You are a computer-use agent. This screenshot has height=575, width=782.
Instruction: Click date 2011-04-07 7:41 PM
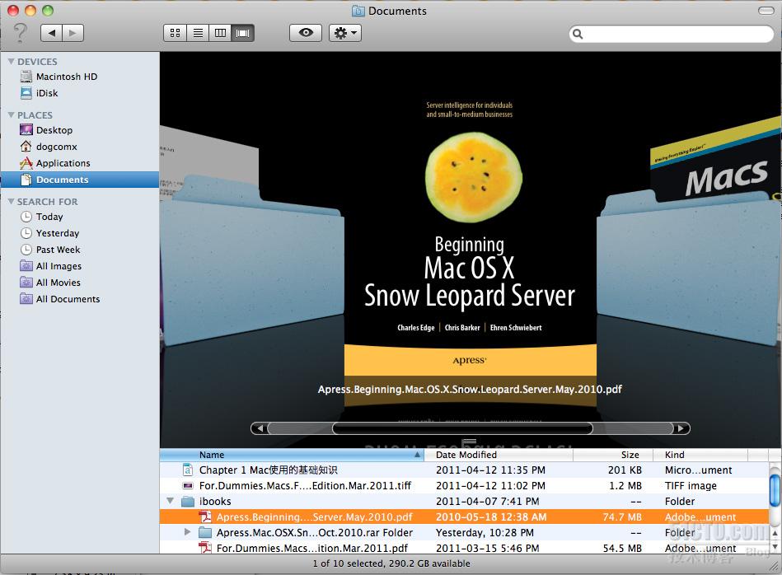pyautogui.click(x=487, y=501)
